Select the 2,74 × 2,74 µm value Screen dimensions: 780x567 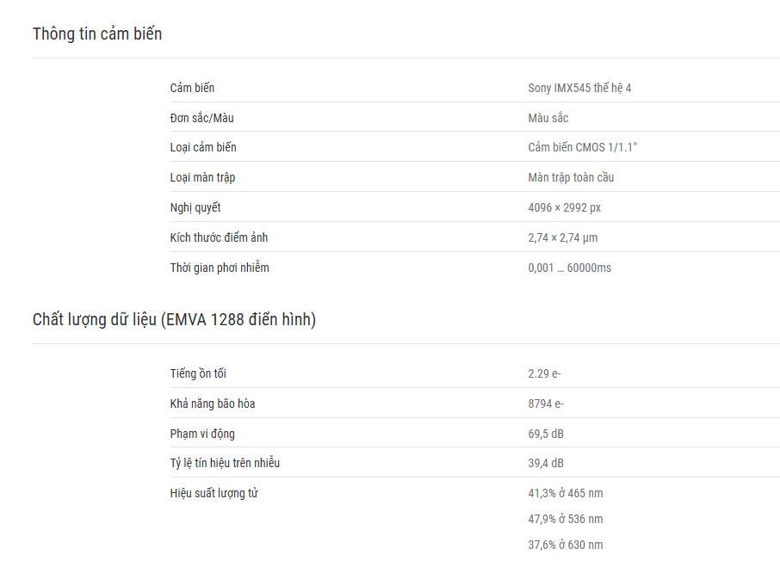tap(562, 237)
